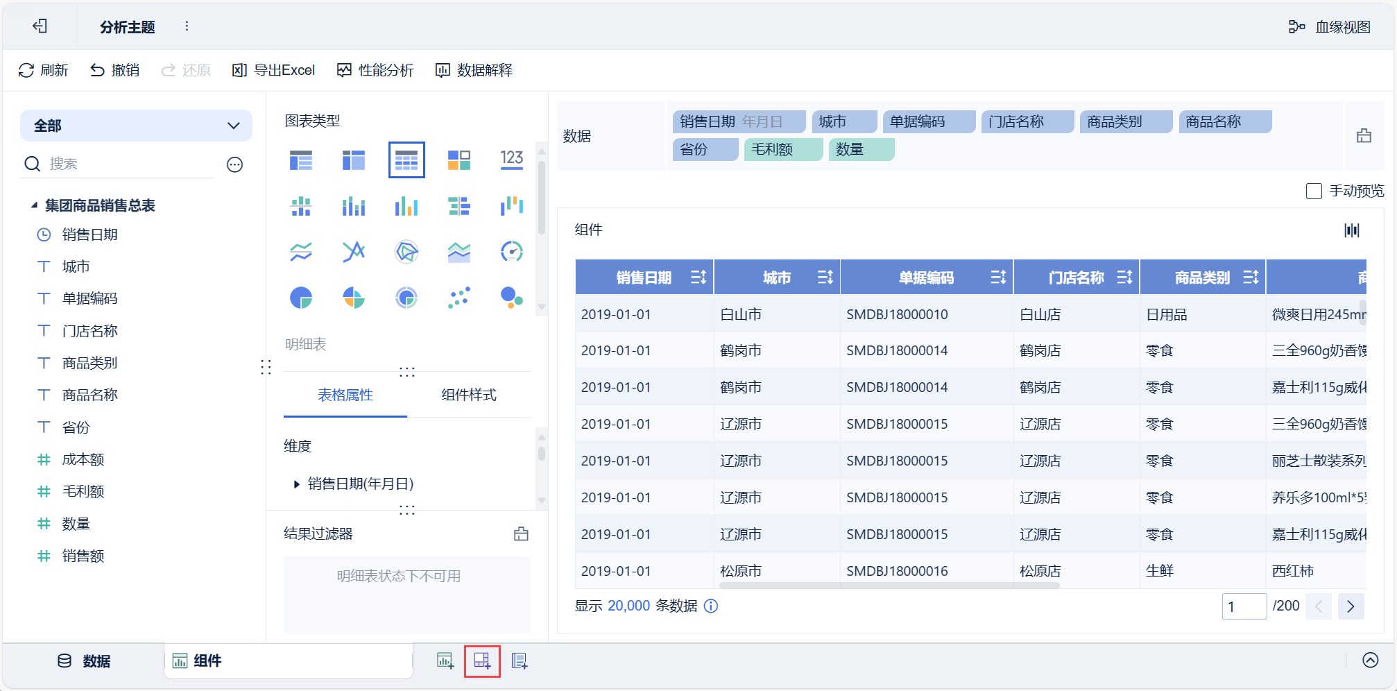Screen dimensions: 1397x691
Task: Choose the horizontal bar chart type
Action: [459, 206]
